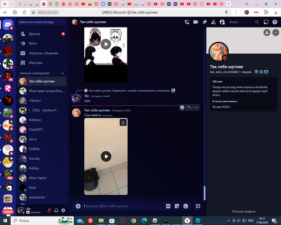Open the Магазин shop section
Viewport: 281px width, 225px height.
pos(42,63)
